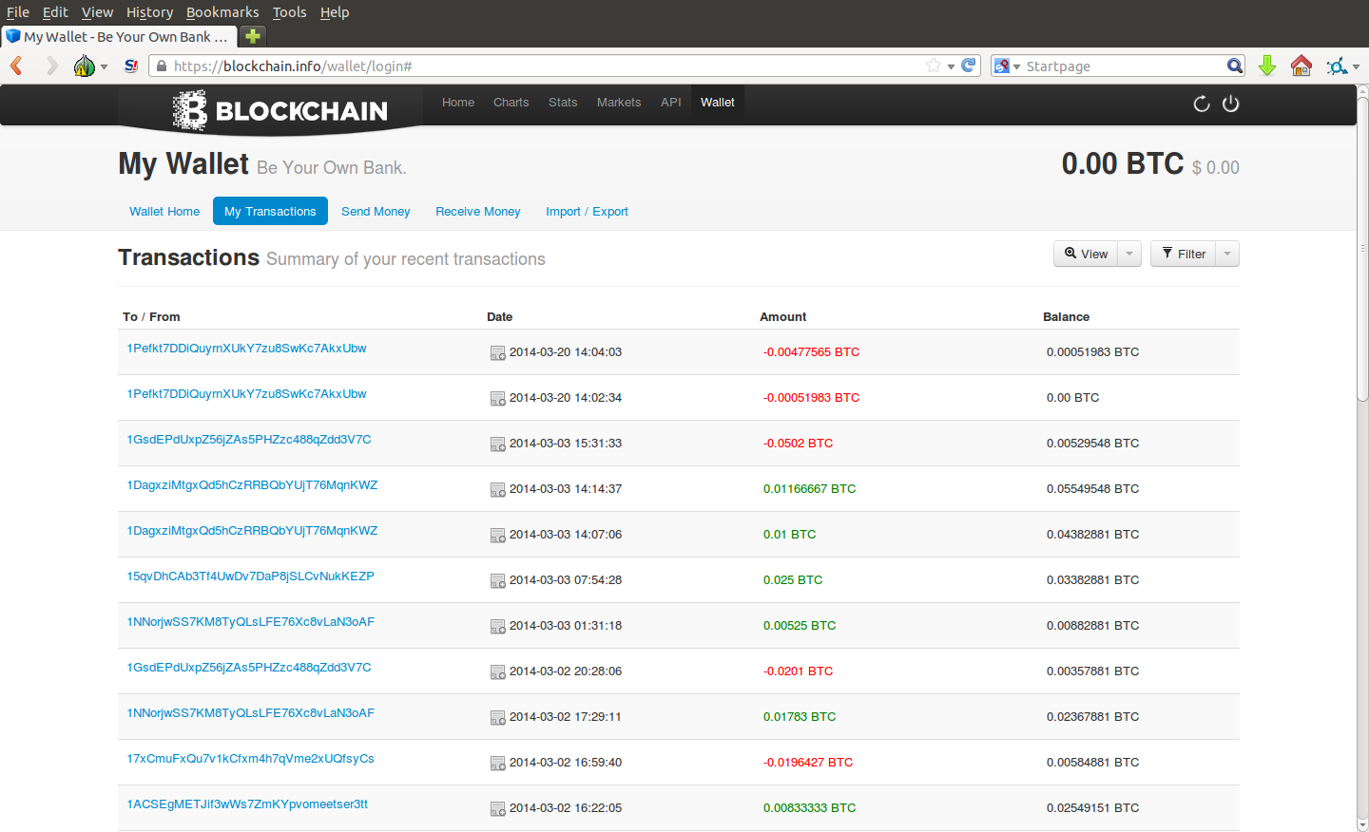The width and height of the screenshot is (1369, 832).
Task: Open the address bar history dropdown
Action: coord(951,66)
